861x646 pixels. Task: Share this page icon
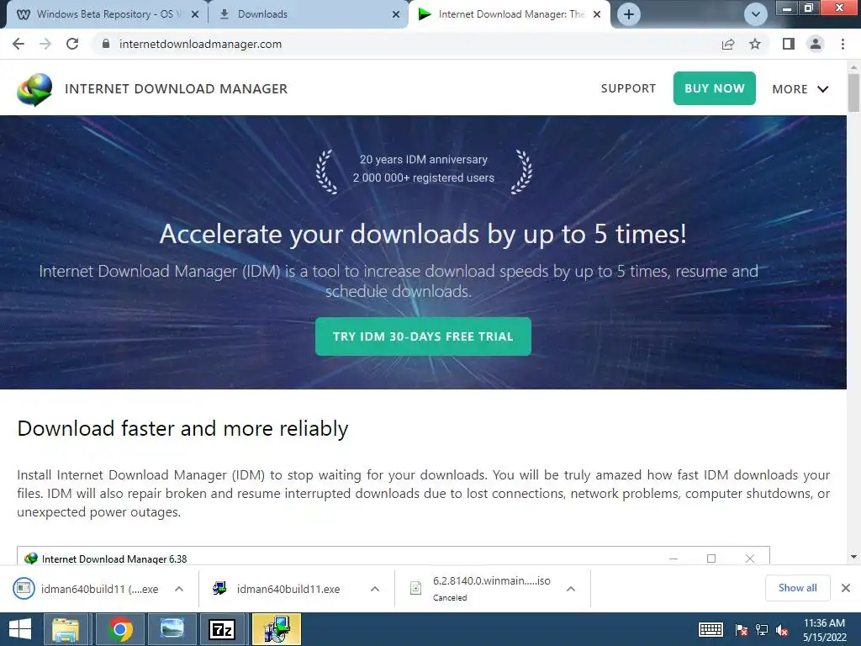pyautogui.click(x=728, y=44)
